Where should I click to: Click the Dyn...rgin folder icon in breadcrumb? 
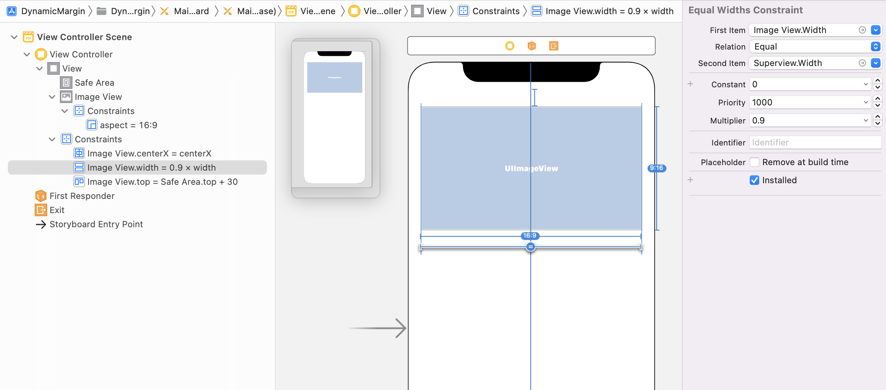click(x=102, y=11)
